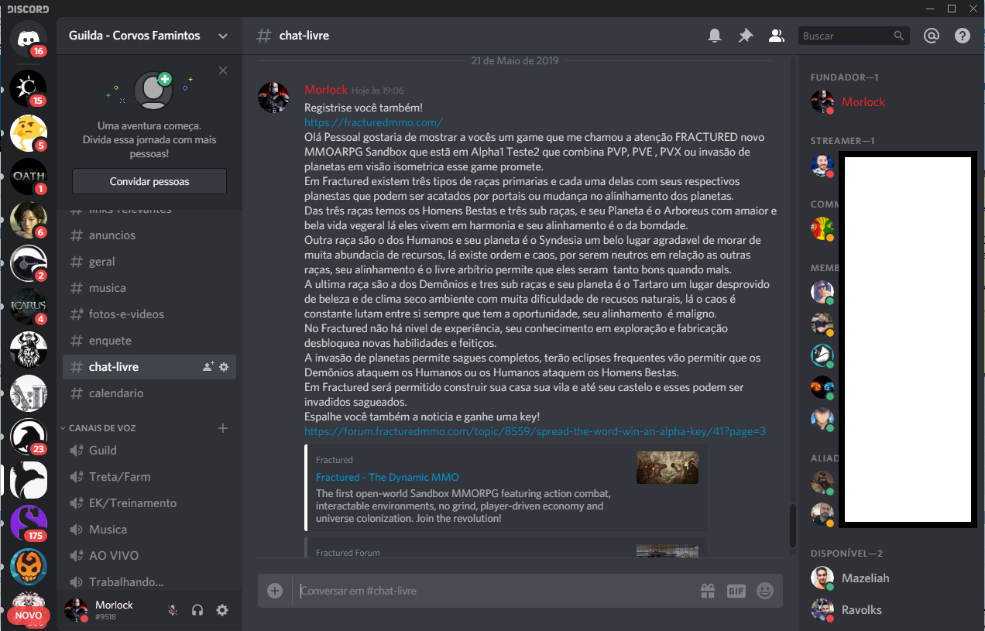Upload a file with plus button

coord(275,591)
